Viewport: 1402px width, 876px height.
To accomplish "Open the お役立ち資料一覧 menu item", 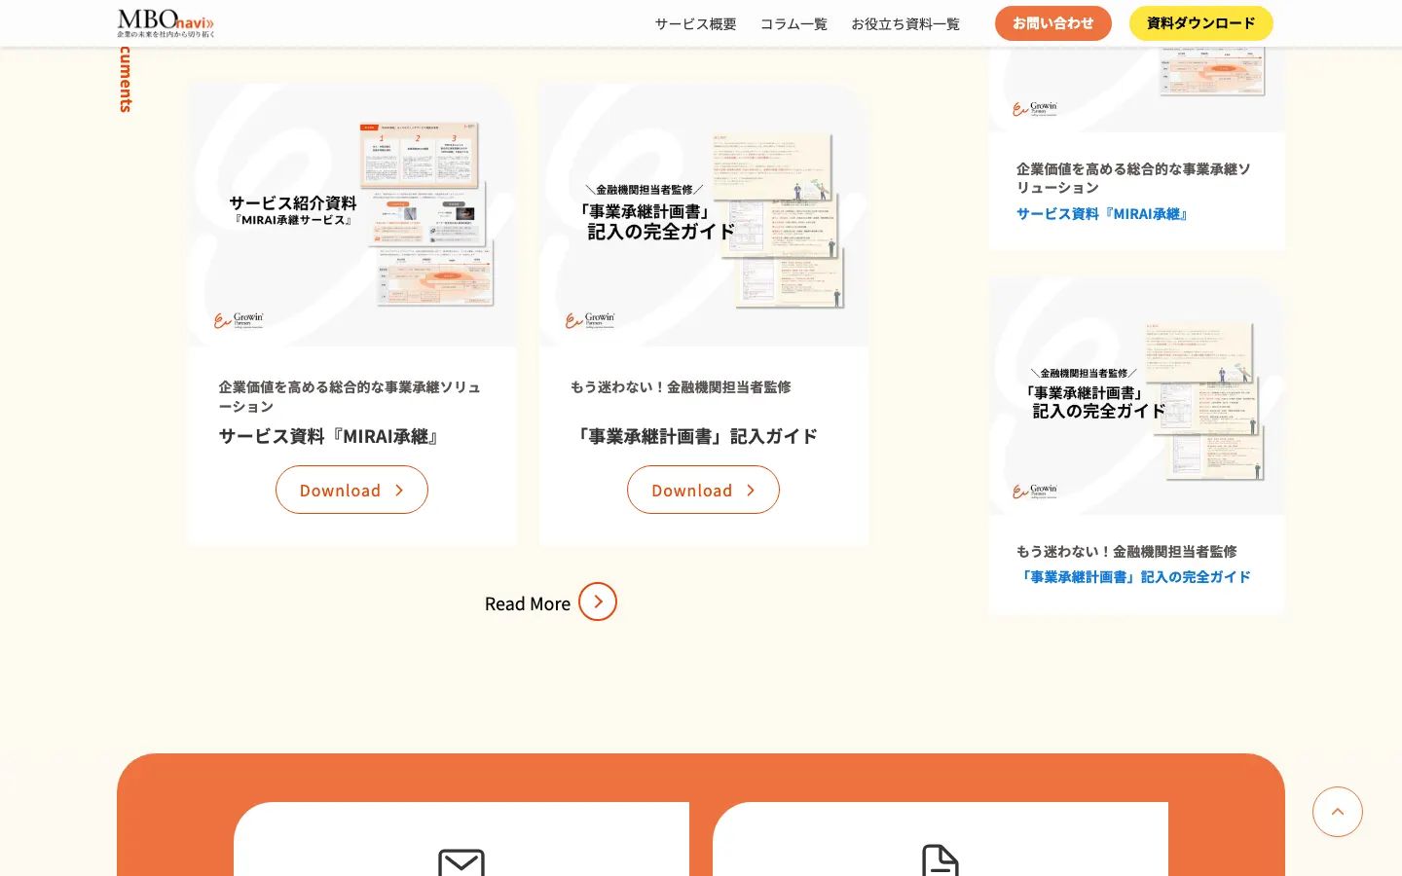I will [905, 23].
